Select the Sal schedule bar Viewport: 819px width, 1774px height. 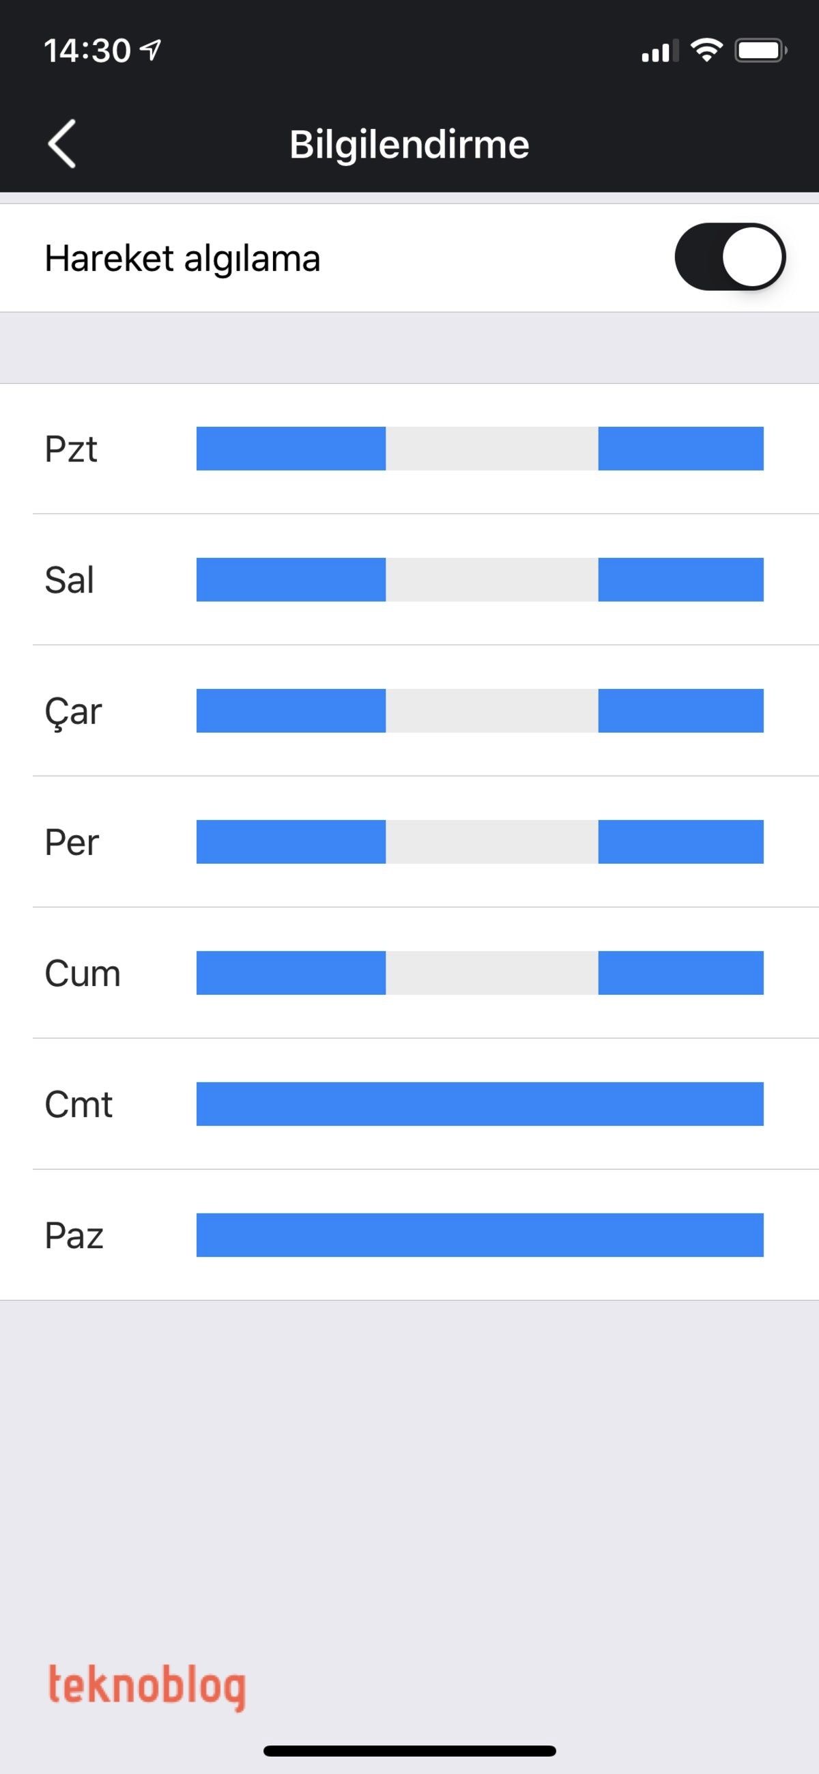tap(480, 580)
